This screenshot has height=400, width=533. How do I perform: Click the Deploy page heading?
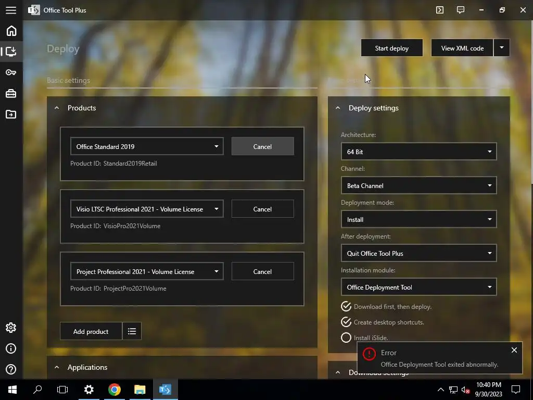(63, 48)
